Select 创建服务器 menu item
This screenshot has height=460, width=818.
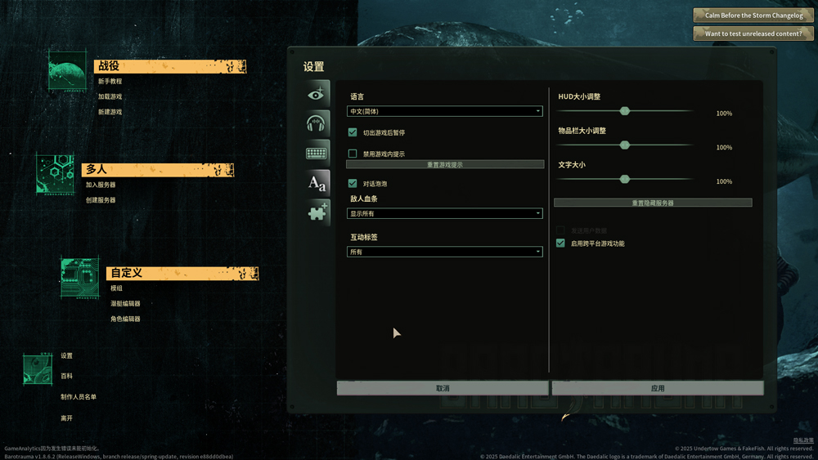tap(101, 200)
